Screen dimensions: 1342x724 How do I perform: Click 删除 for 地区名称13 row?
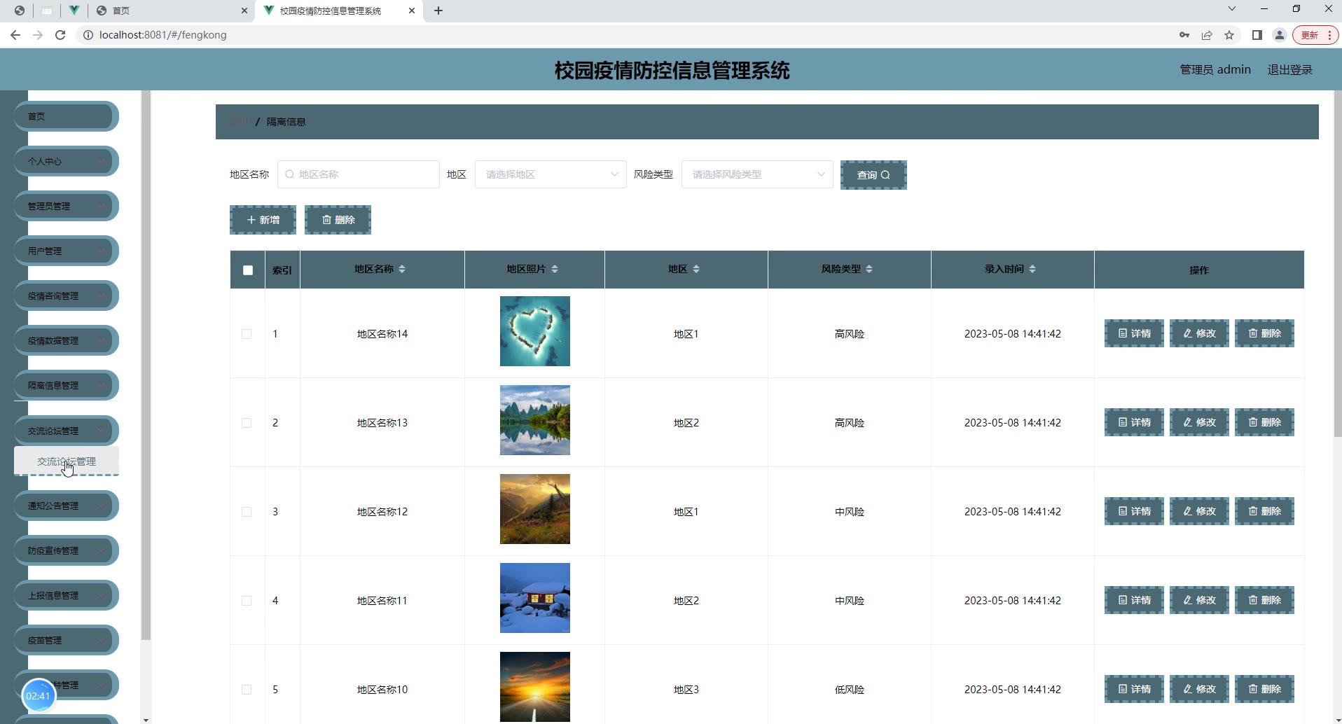click(1264, 422)
